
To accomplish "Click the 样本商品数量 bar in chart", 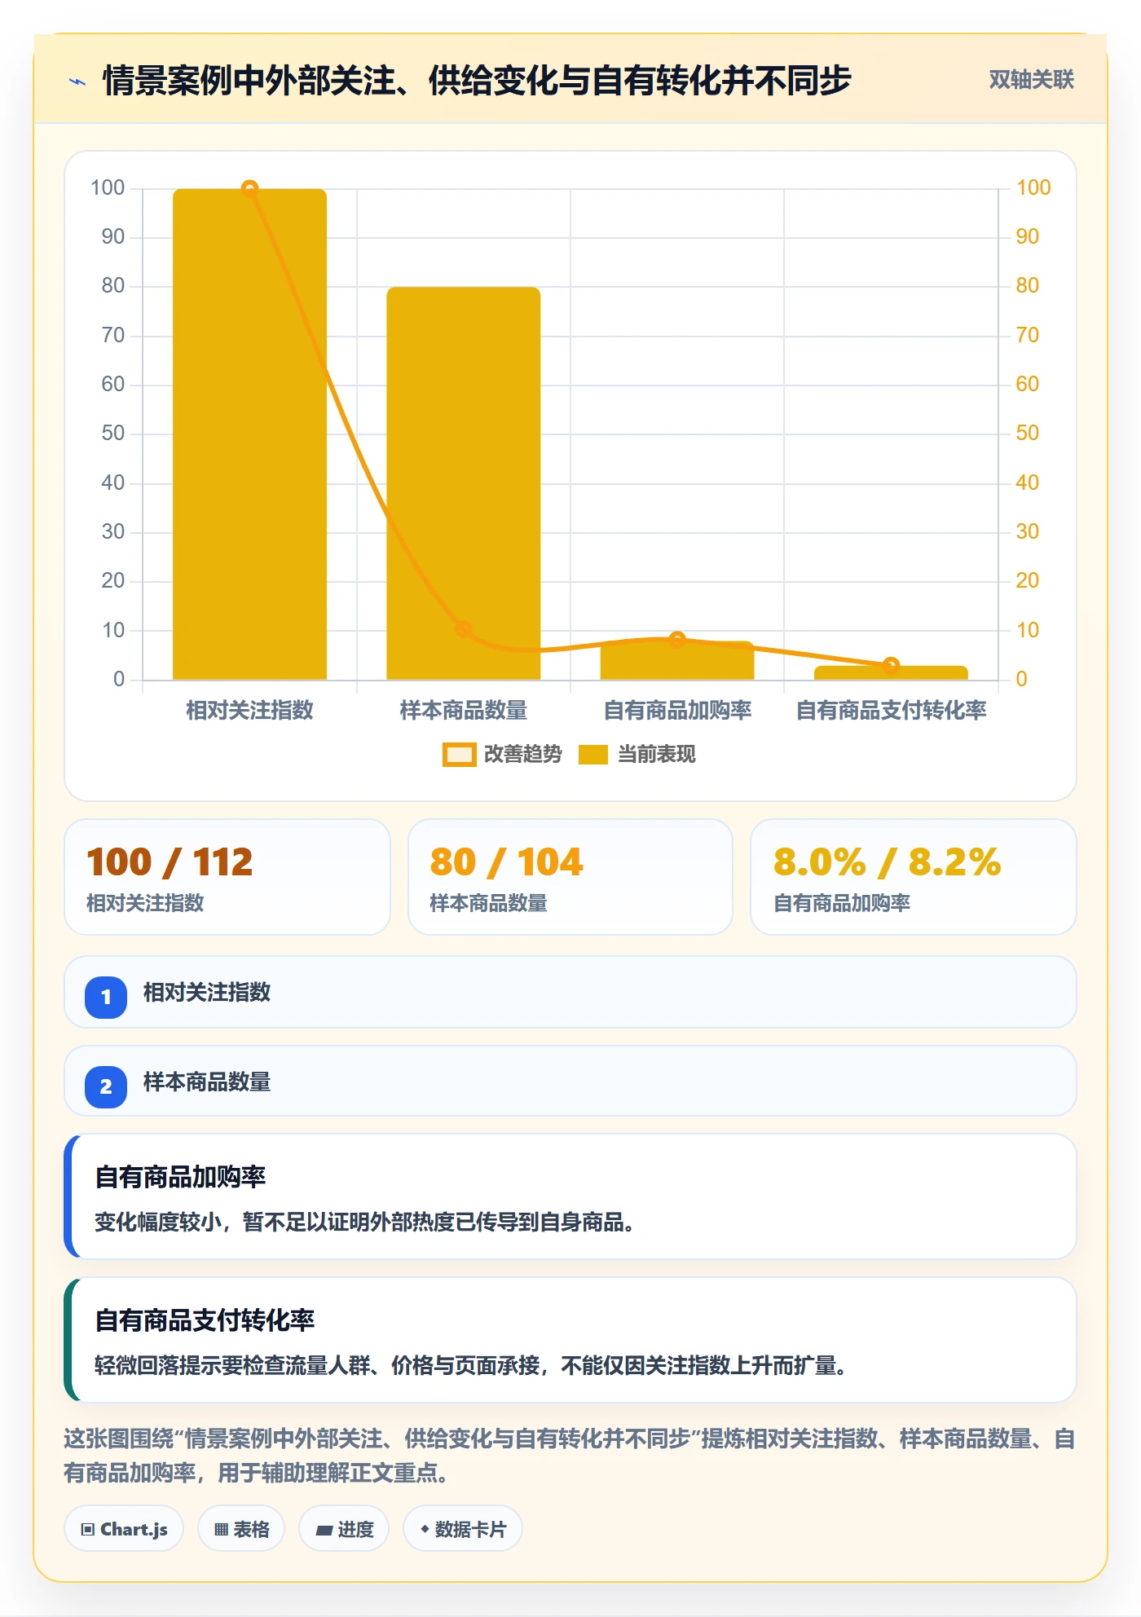I will [463, 483].
